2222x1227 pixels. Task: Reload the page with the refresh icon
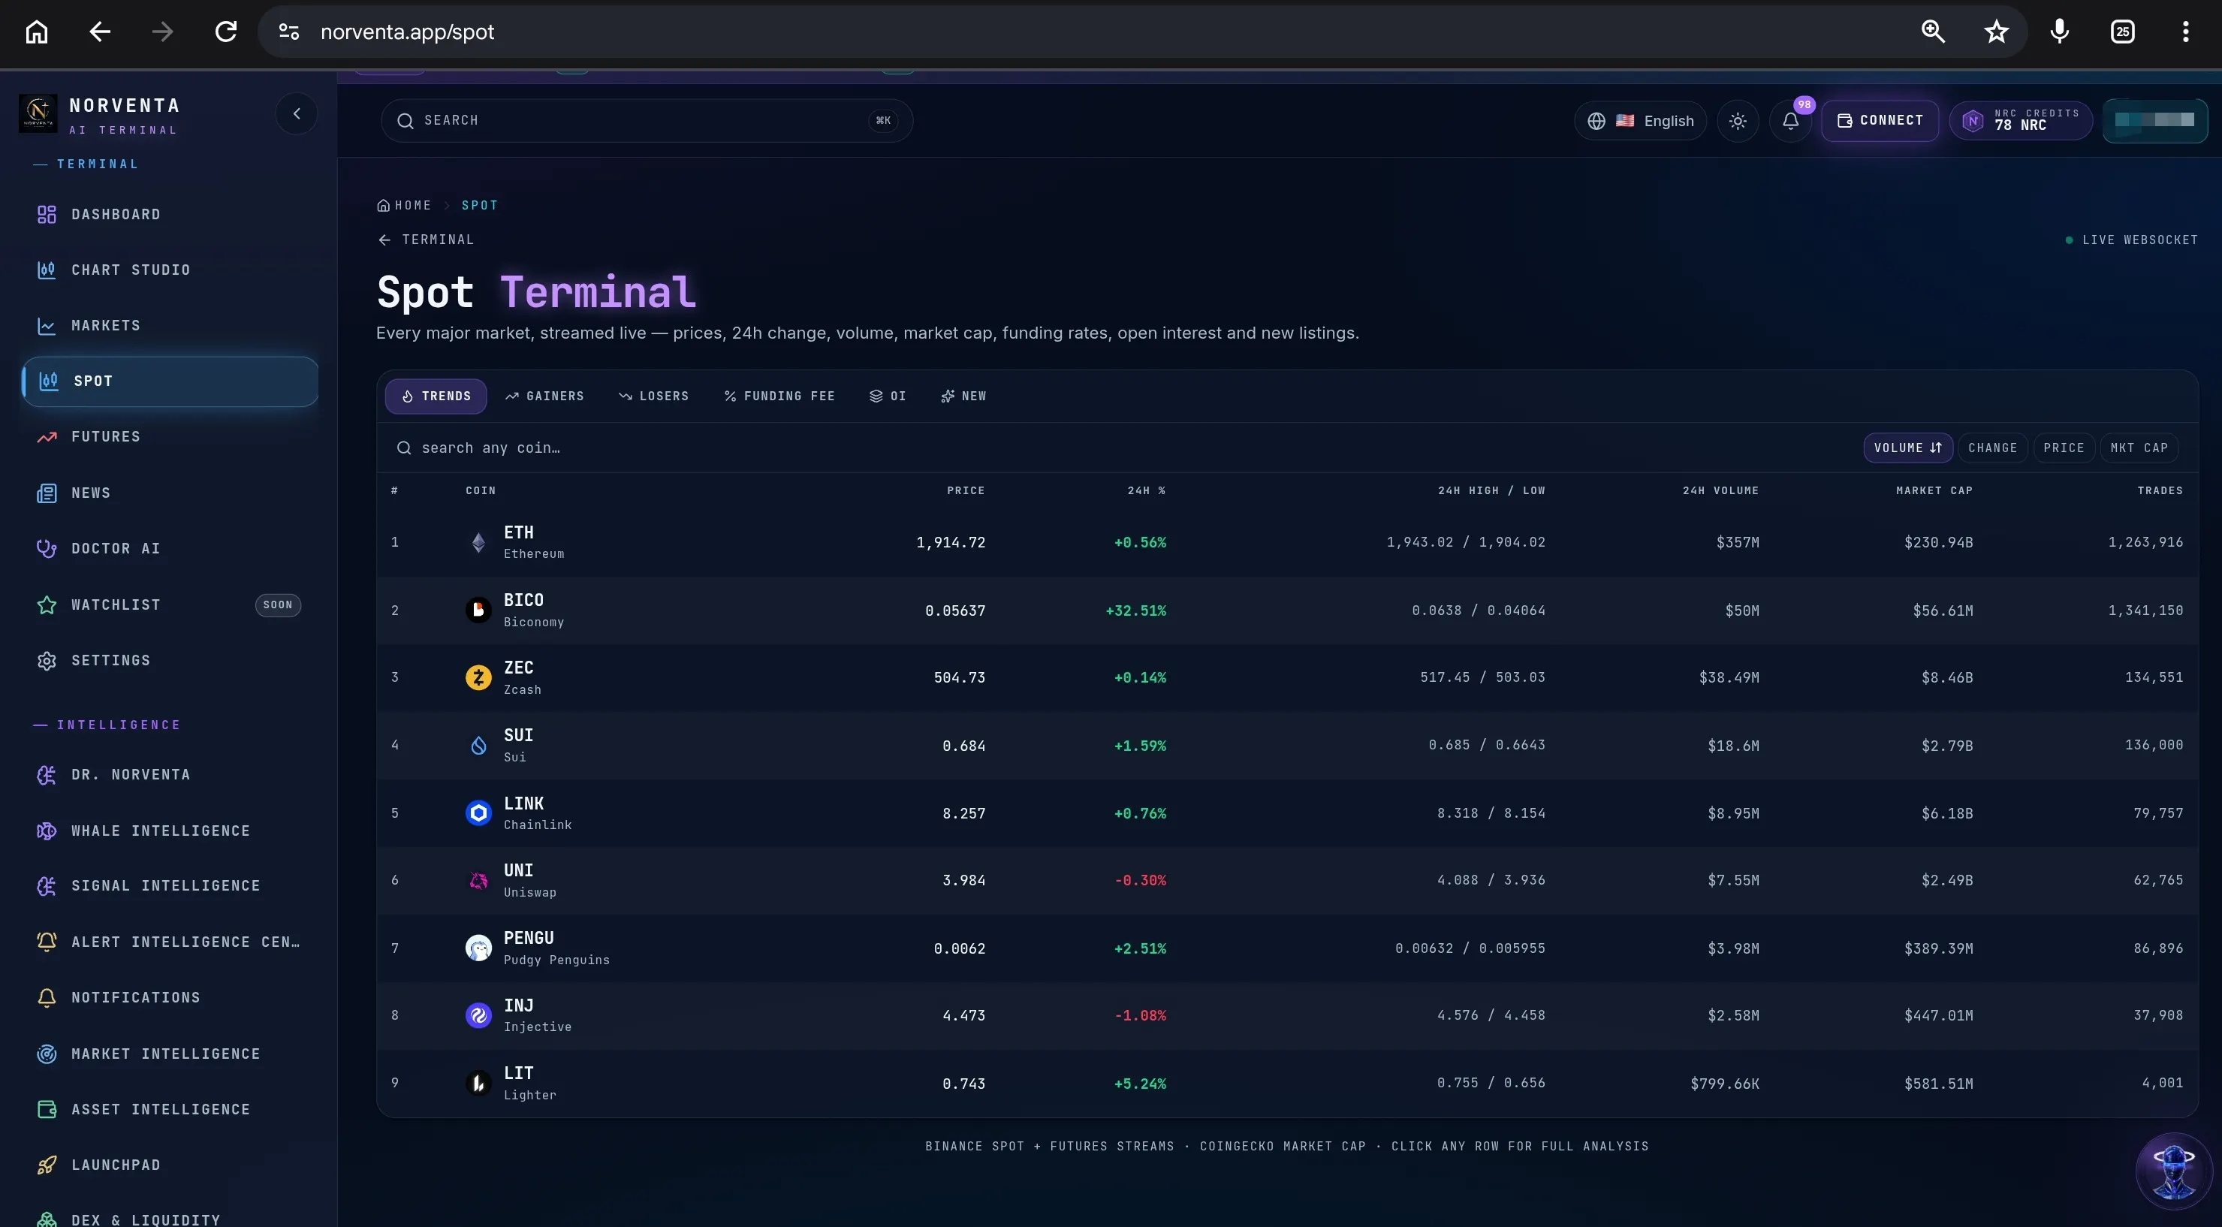[226, 32]
